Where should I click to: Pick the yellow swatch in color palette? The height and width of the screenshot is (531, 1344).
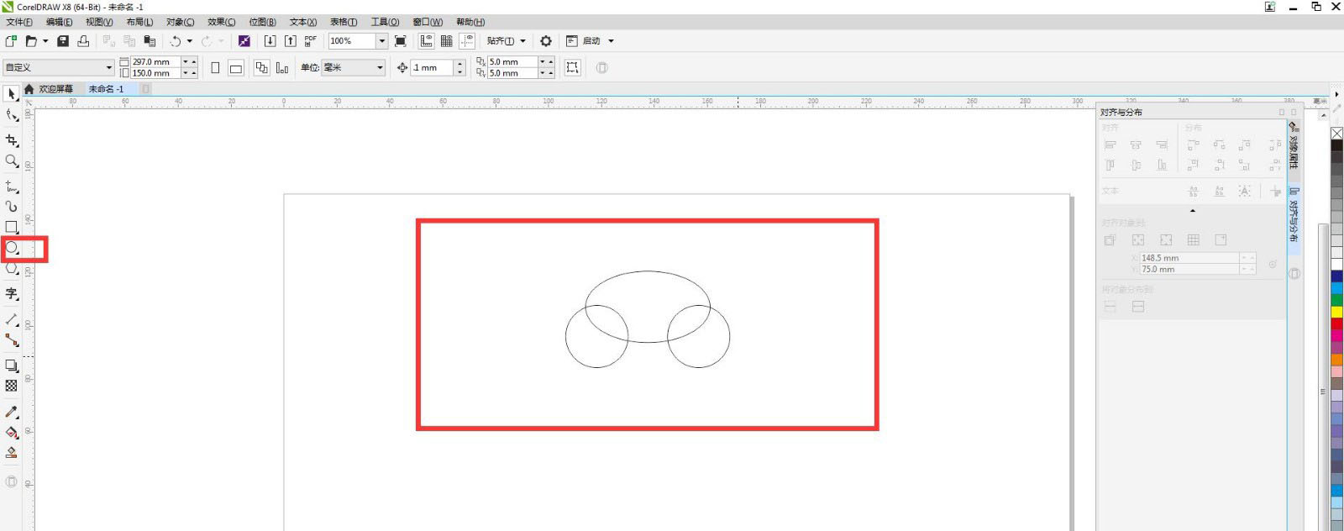(1336, 312)
